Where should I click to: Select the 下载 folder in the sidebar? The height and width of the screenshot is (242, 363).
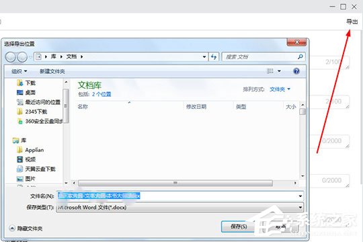click(x=26, y=83)
